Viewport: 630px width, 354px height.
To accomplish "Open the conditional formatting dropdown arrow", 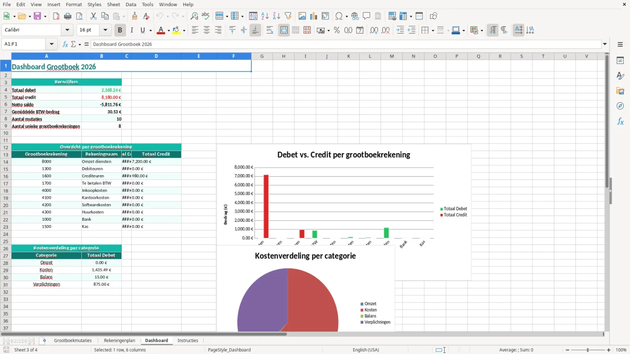I will [x=481, y=30].
